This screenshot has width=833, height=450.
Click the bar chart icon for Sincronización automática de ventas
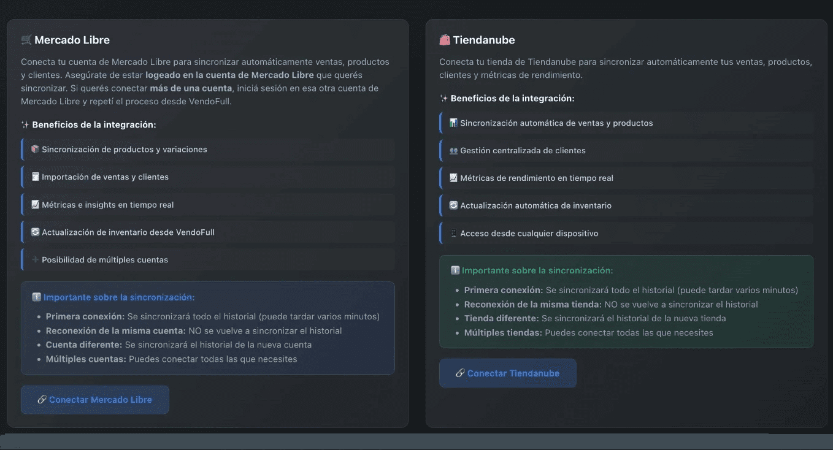pyautogui.click(x=454, y=123)
